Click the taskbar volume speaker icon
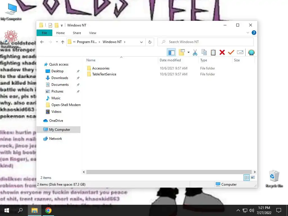Viewport: 288px width, 216px height. pos(252,210)
